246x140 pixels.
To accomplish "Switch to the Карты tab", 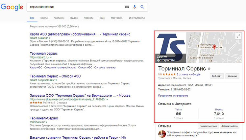I will click(44, 17).
